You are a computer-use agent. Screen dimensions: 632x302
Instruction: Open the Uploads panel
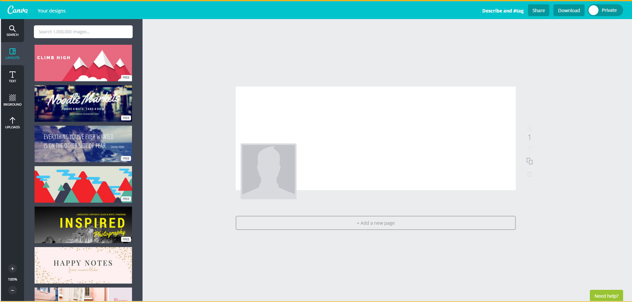pos(13,123)
